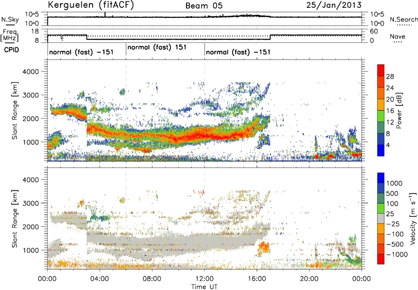Select the red bottom segment of Velocity colorbar
The image size is (418, 290).
click(x=381, y=259)
